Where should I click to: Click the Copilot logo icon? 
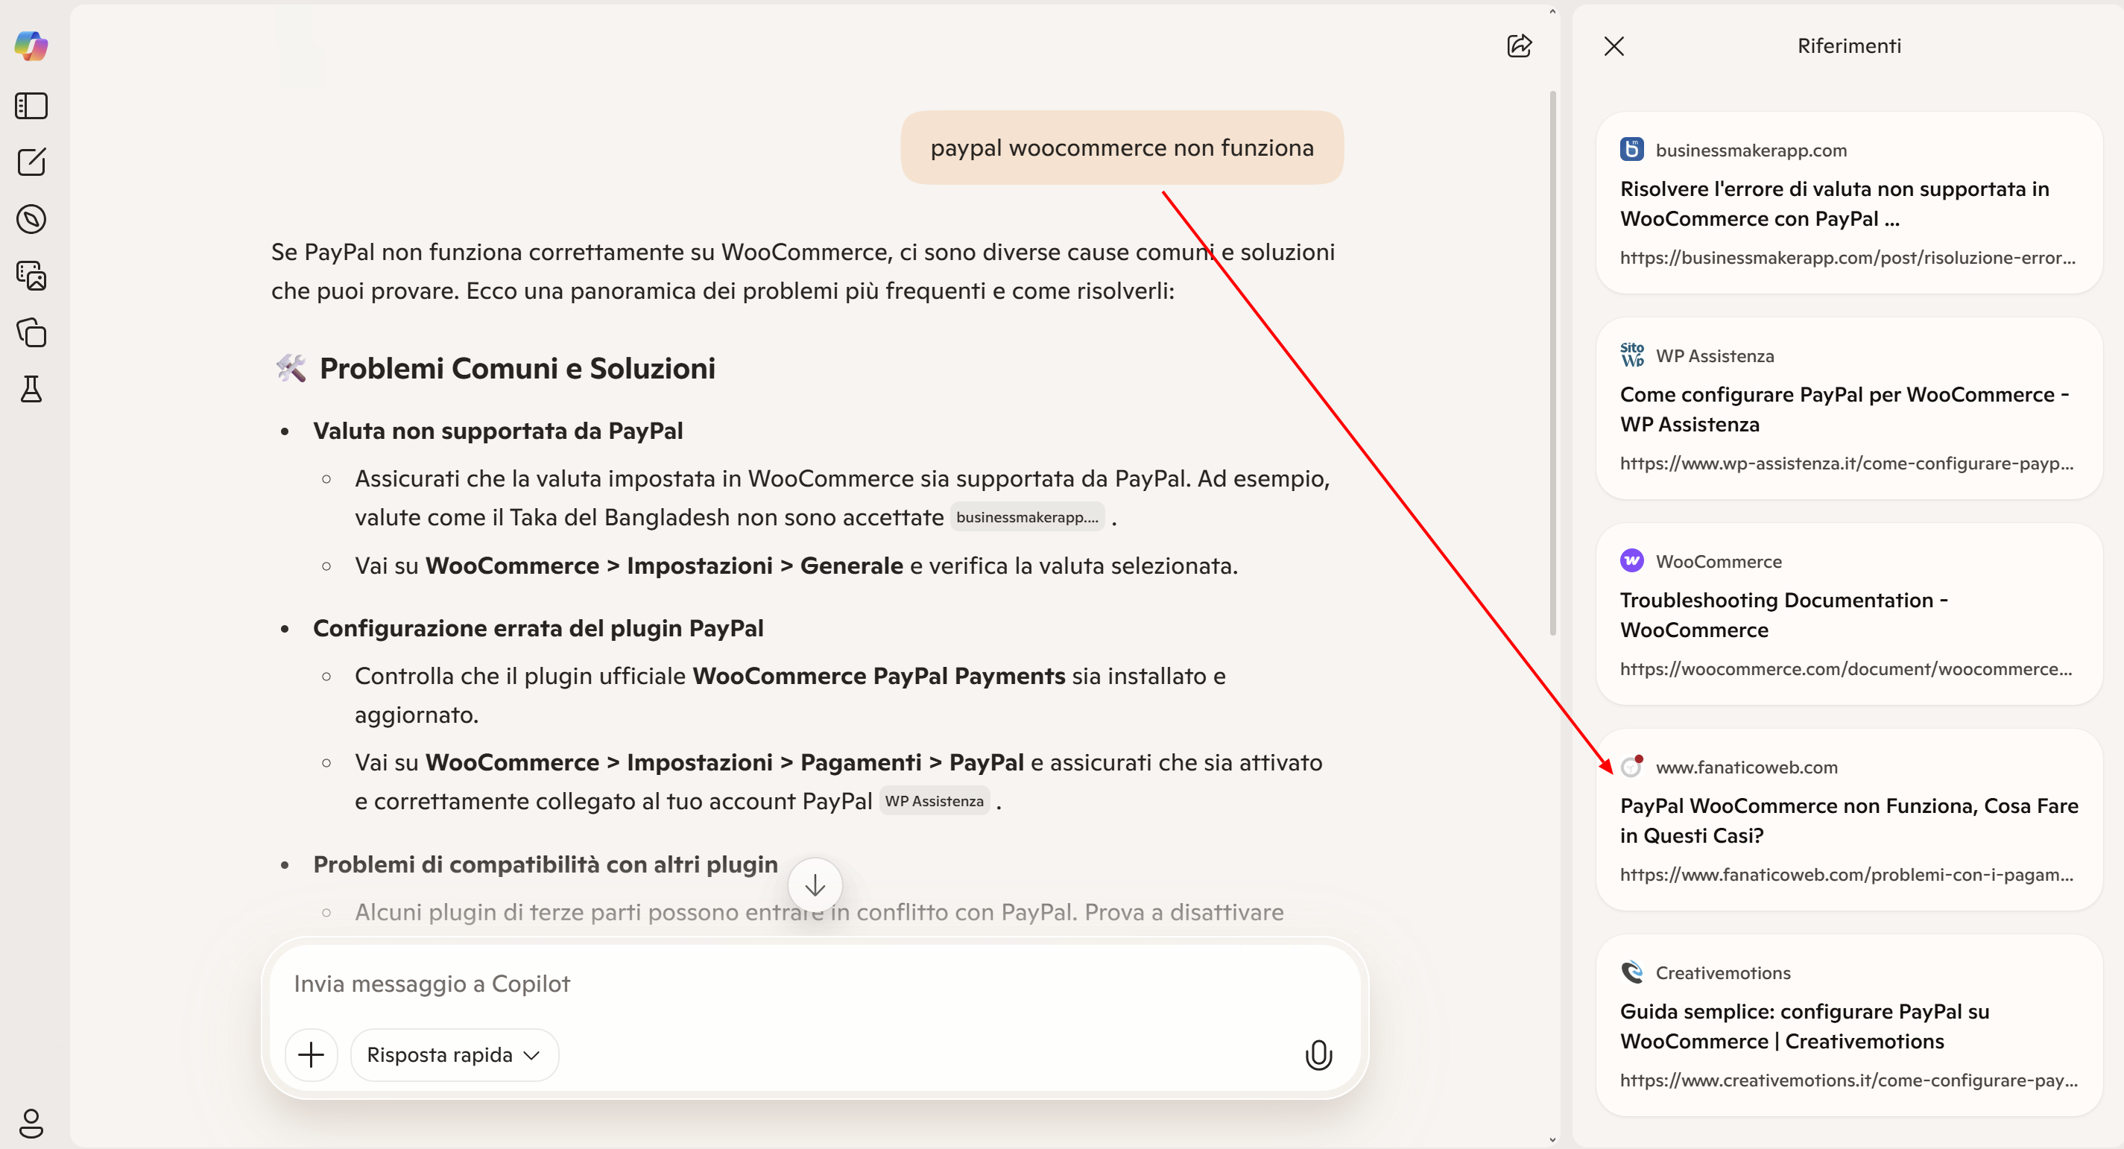click(x=31, y=45)
